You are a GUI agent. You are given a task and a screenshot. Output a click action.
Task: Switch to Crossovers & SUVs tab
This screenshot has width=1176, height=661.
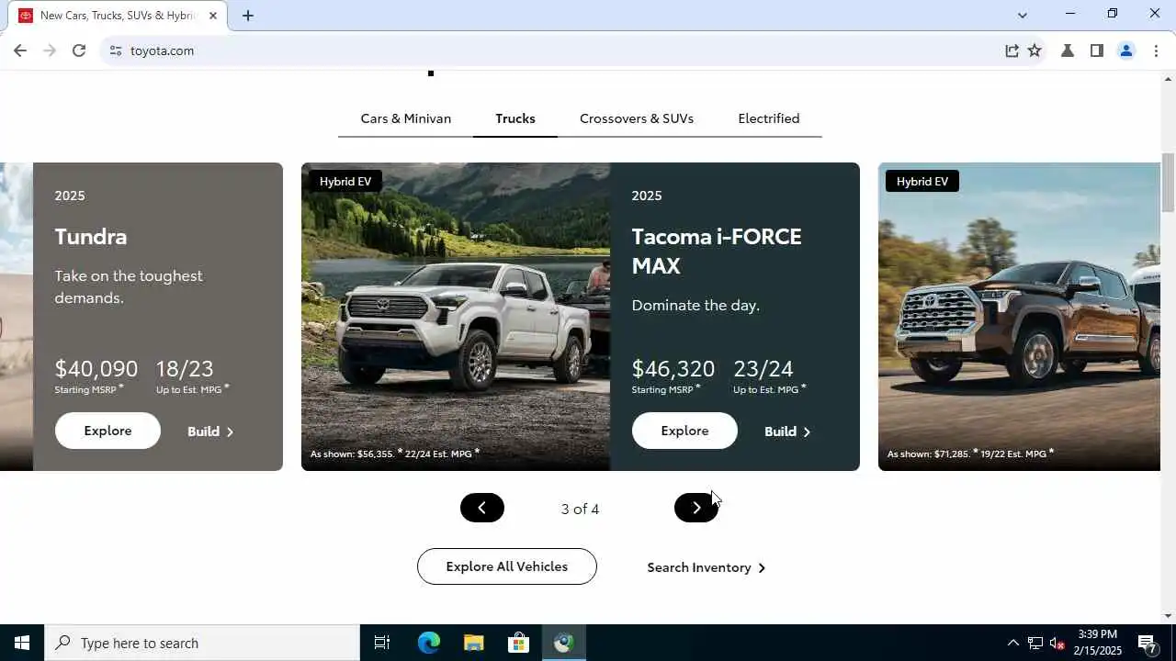click(636, 118)
